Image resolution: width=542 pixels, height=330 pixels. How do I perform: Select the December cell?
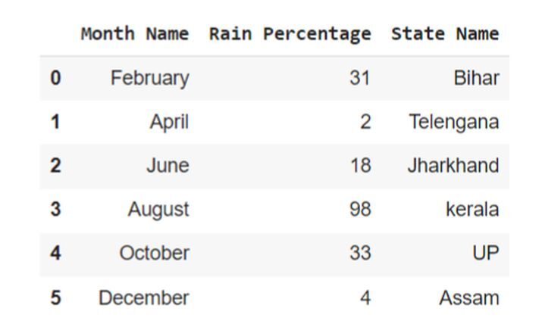143,298
